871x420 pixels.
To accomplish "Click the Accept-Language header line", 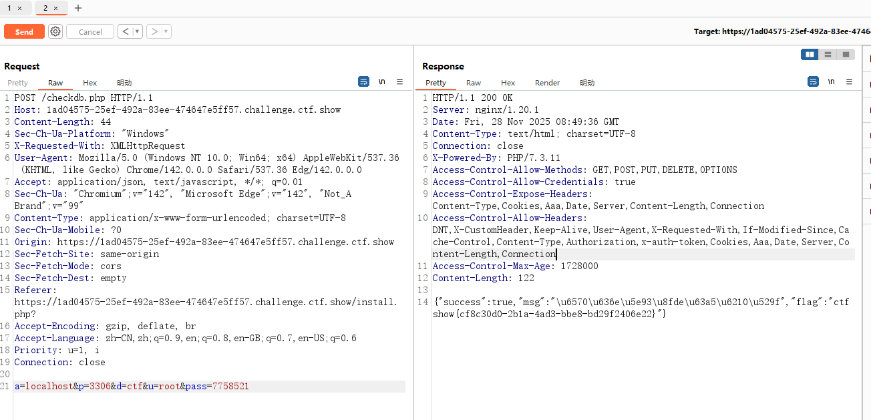I will pyautogui.click(x=186, y=338).
